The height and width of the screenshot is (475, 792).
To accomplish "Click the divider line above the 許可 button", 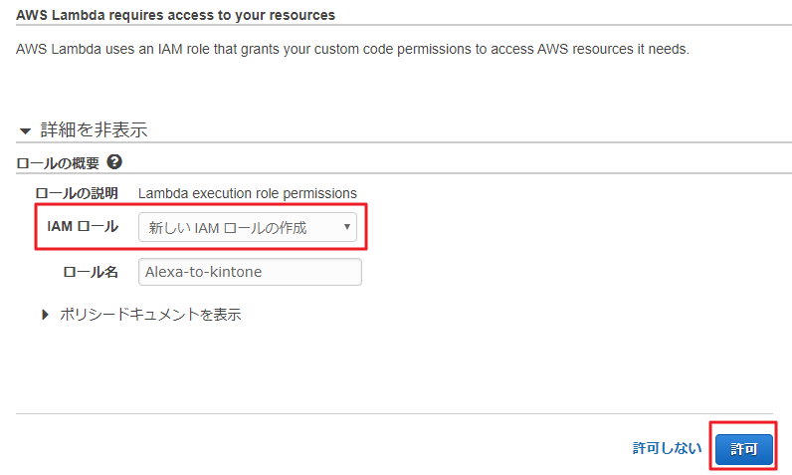I will (394, 414).
